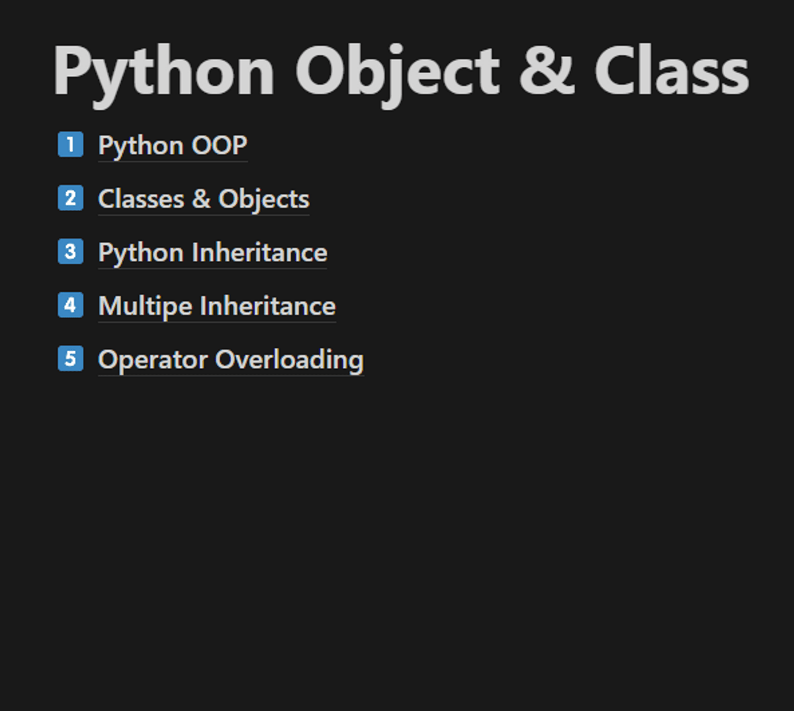The width and height of the screenshot is (794, 711).
Task: Click the word OOP in the first link
Action: [219, 146]
